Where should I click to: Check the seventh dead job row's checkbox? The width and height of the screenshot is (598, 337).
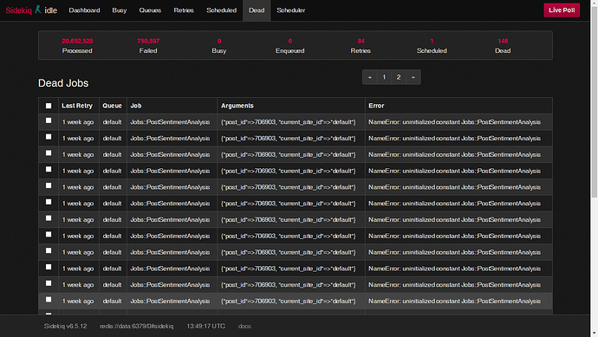[49, 218]
